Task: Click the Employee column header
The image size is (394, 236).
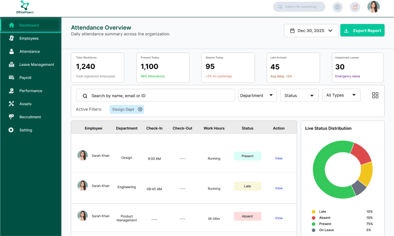Action: pyautogui.click(x=93, y=128)
